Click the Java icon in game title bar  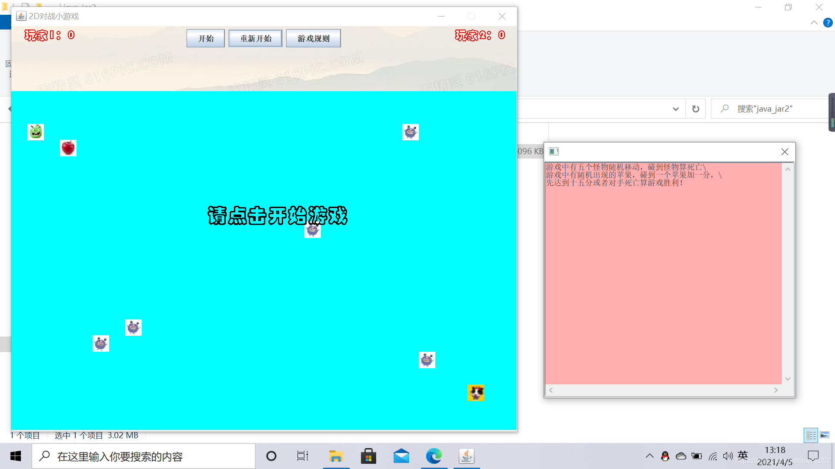click(x=21, y=16)
